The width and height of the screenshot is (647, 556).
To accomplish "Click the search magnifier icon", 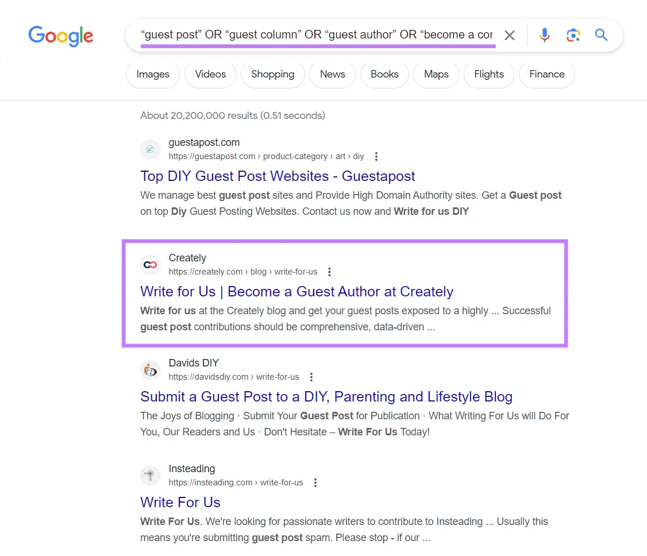I will tap(601, 35).
